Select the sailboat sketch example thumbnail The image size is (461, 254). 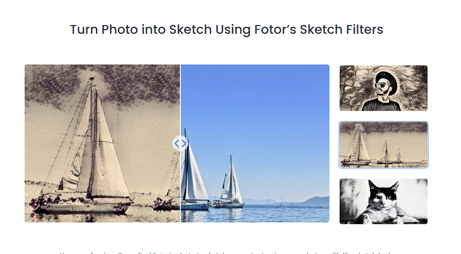tap(383, 144)
